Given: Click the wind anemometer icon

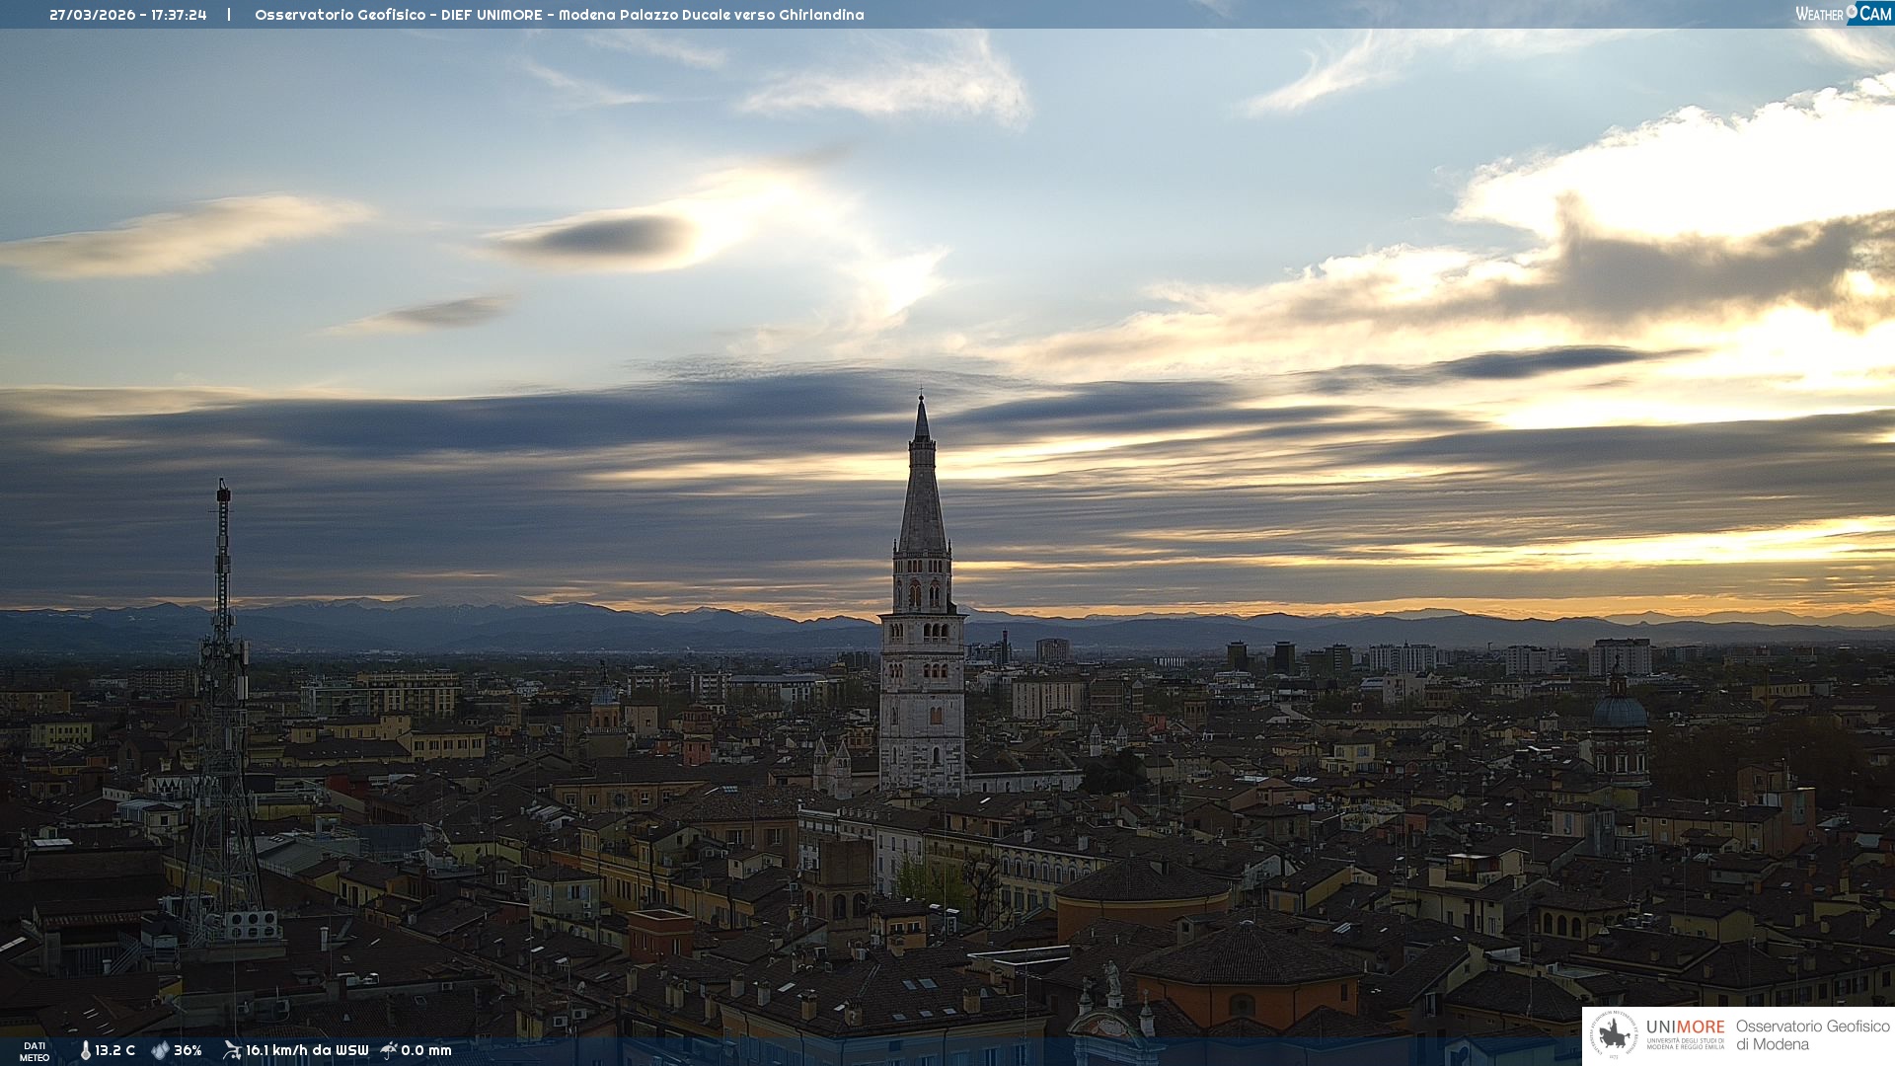Looking at the screenshot, I should click(x=232, y=1050).
